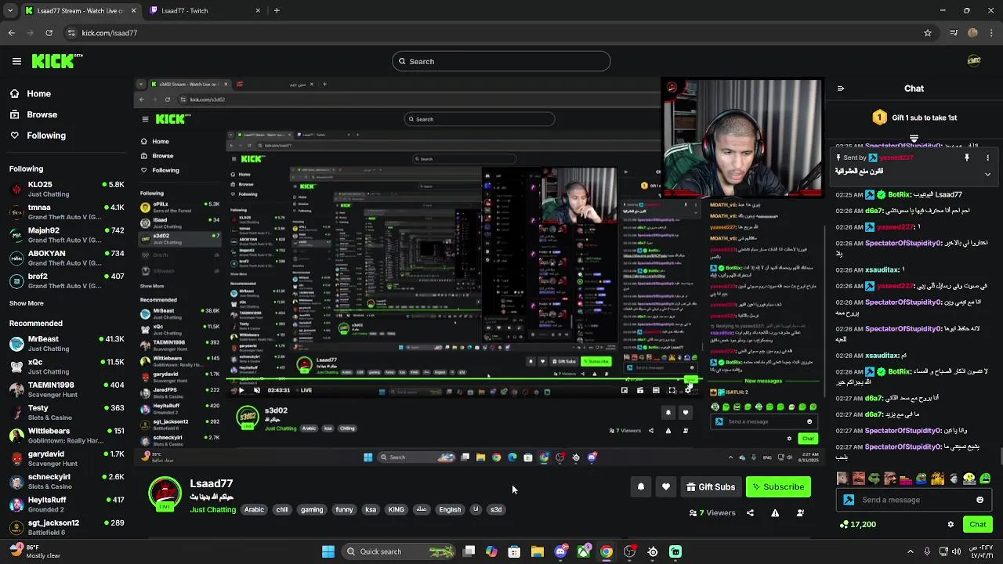Open followed channel KLO25
The image size is (1003, 564).
(x=67, y=189)
